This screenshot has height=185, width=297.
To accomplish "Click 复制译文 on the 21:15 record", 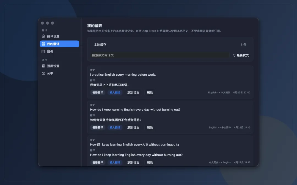I will click(133, 163).
